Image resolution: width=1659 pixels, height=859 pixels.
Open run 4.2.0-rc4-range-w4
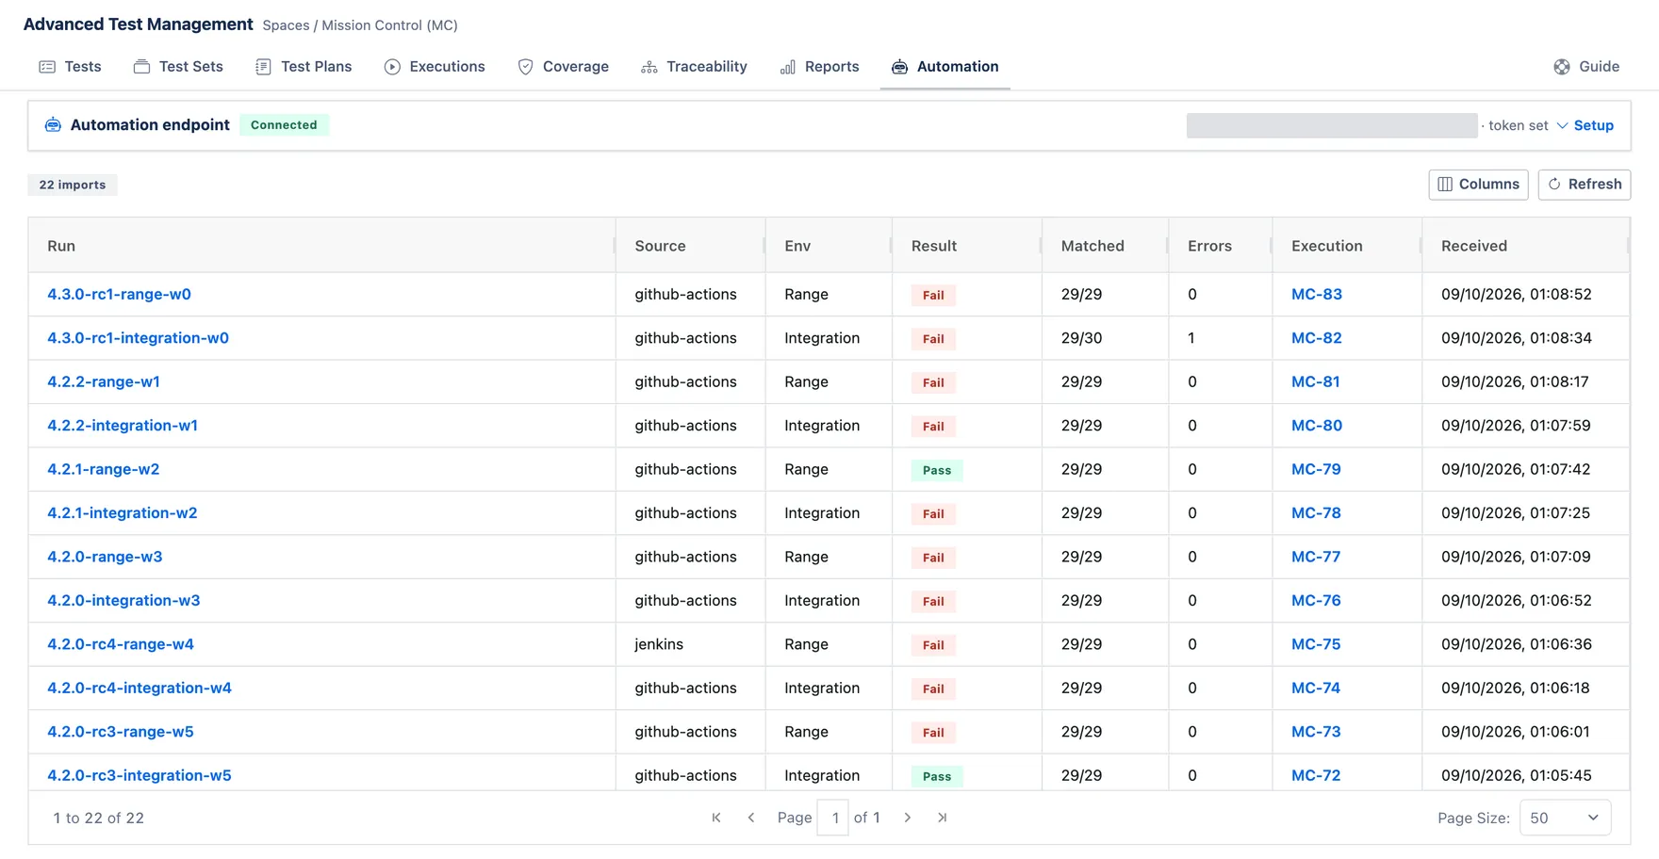tap(121, 644)
